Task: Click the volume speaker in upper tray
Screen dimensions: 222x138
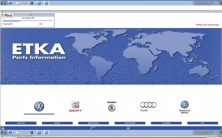Action: [209, 3]
